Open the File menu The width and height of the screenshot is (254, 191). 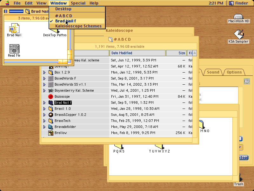tap(17, 3)
